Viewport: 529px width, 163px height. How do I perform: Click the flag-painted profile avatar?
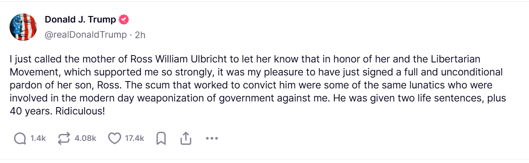[x=23, y=27]
